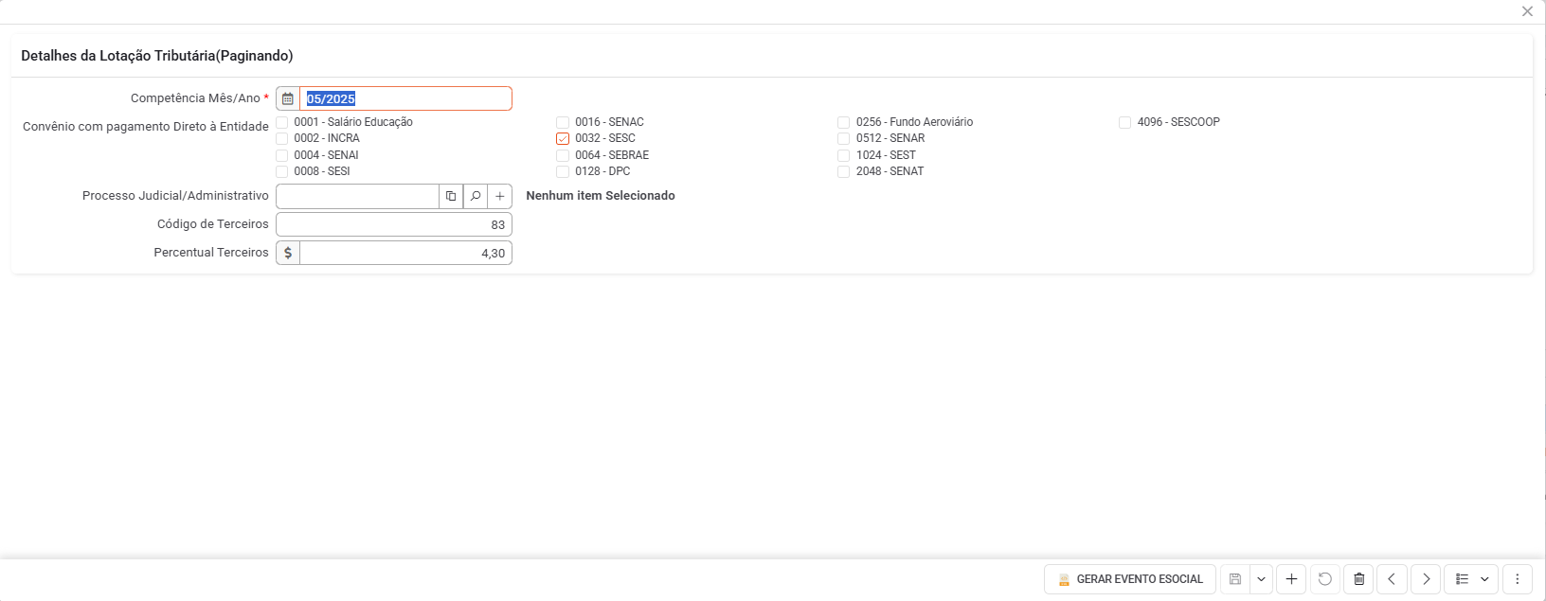
Task: Expand the save options dropdown arrow
Action: (1261, 579)
